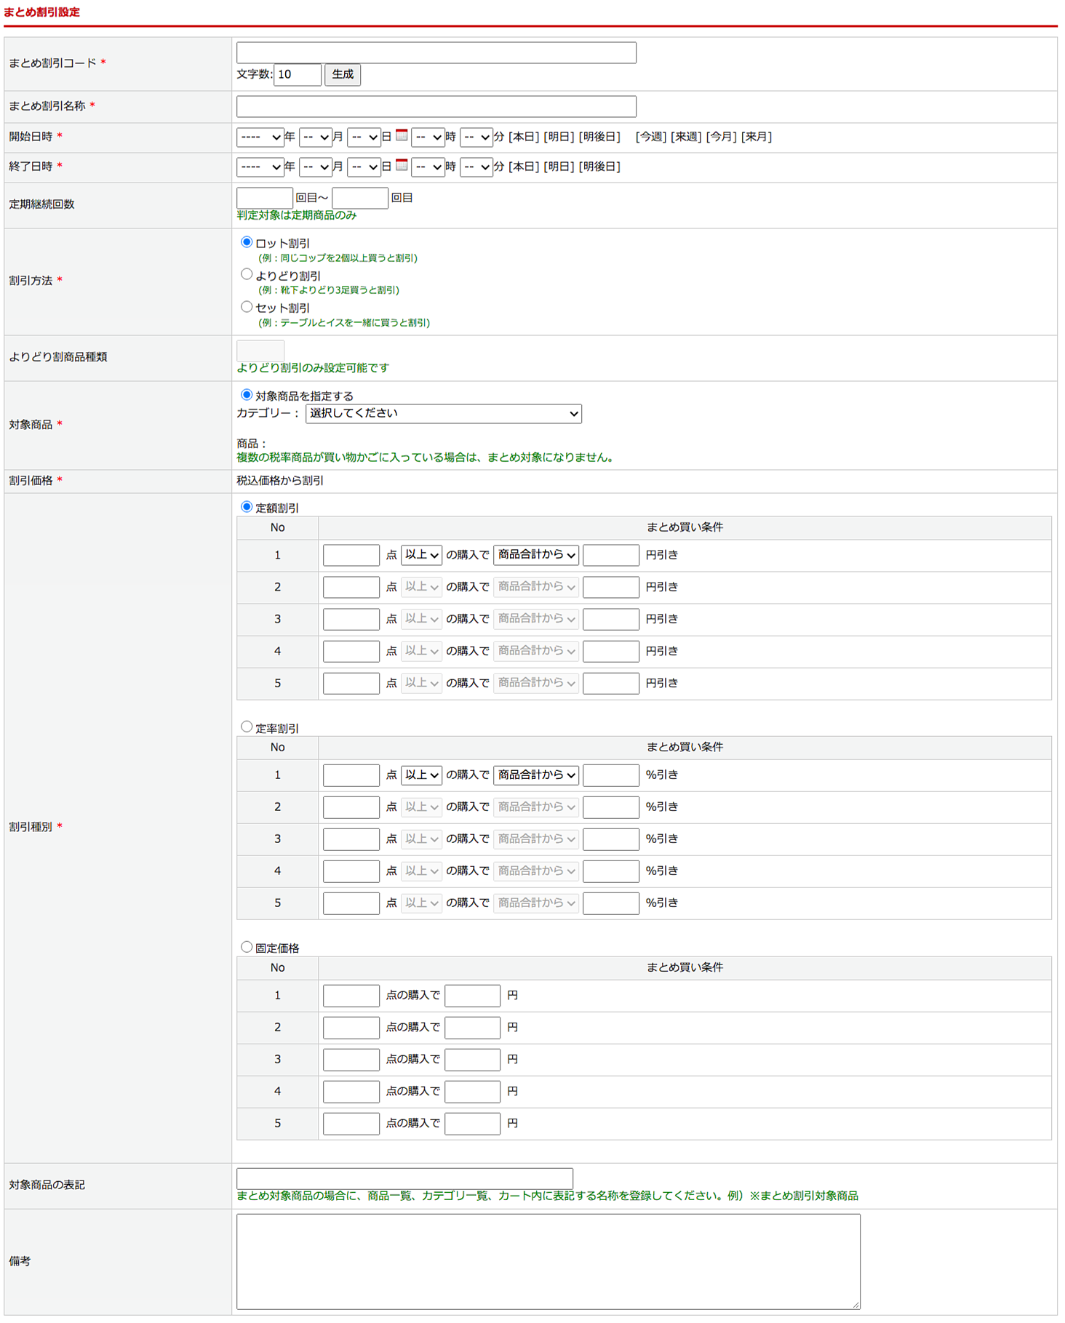Click [明後日] link for end date
Screen dimensions: 1065x1323
pyautogui.click(x=599, y=167)
